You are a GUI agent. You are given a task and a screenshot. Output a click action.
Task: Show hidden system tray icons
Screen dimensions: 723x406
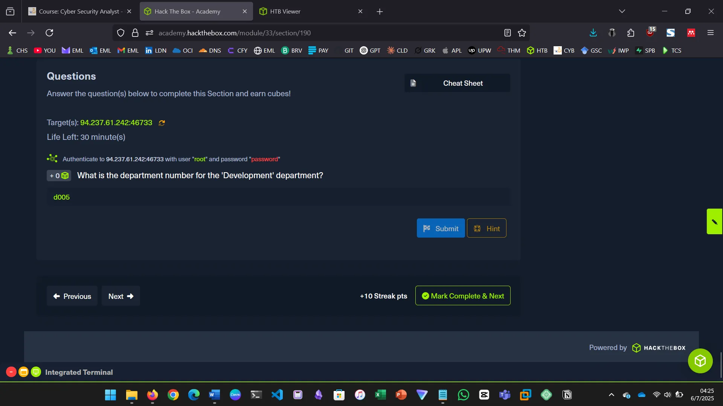coord(612,395)
